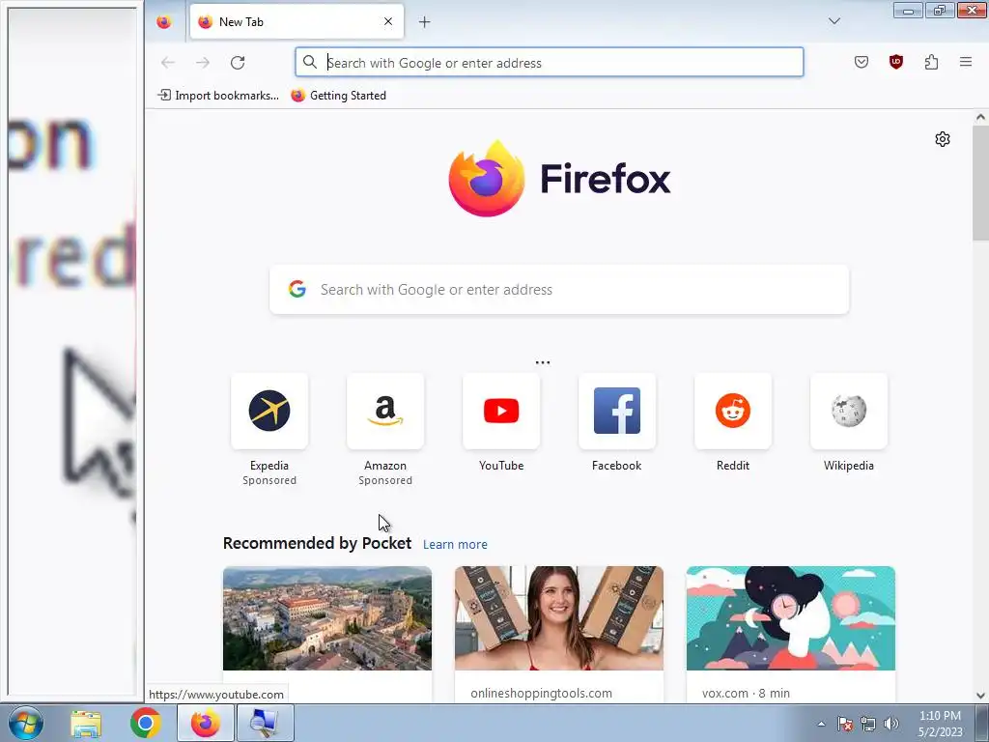Click the search magnifier in address bar

coord(310,62)
